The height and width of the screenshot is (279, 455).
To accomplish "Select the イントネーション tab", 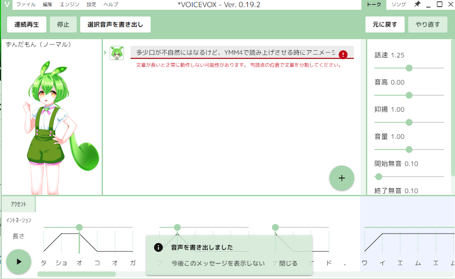I will [19, 220].
